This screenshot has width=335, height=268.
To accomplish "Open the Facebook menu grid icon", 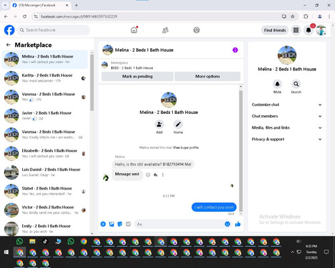I will (x=296, y=30).
